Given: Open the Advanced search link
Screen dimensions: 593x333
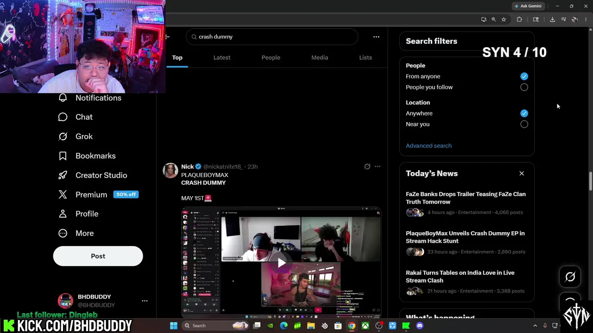Looking at the screenshot, I should click(x=429, y=146).
